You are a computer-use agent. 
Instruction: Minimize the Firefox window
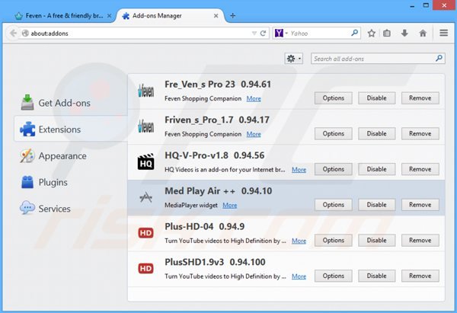pyautogui.click(x=412, y=6)
